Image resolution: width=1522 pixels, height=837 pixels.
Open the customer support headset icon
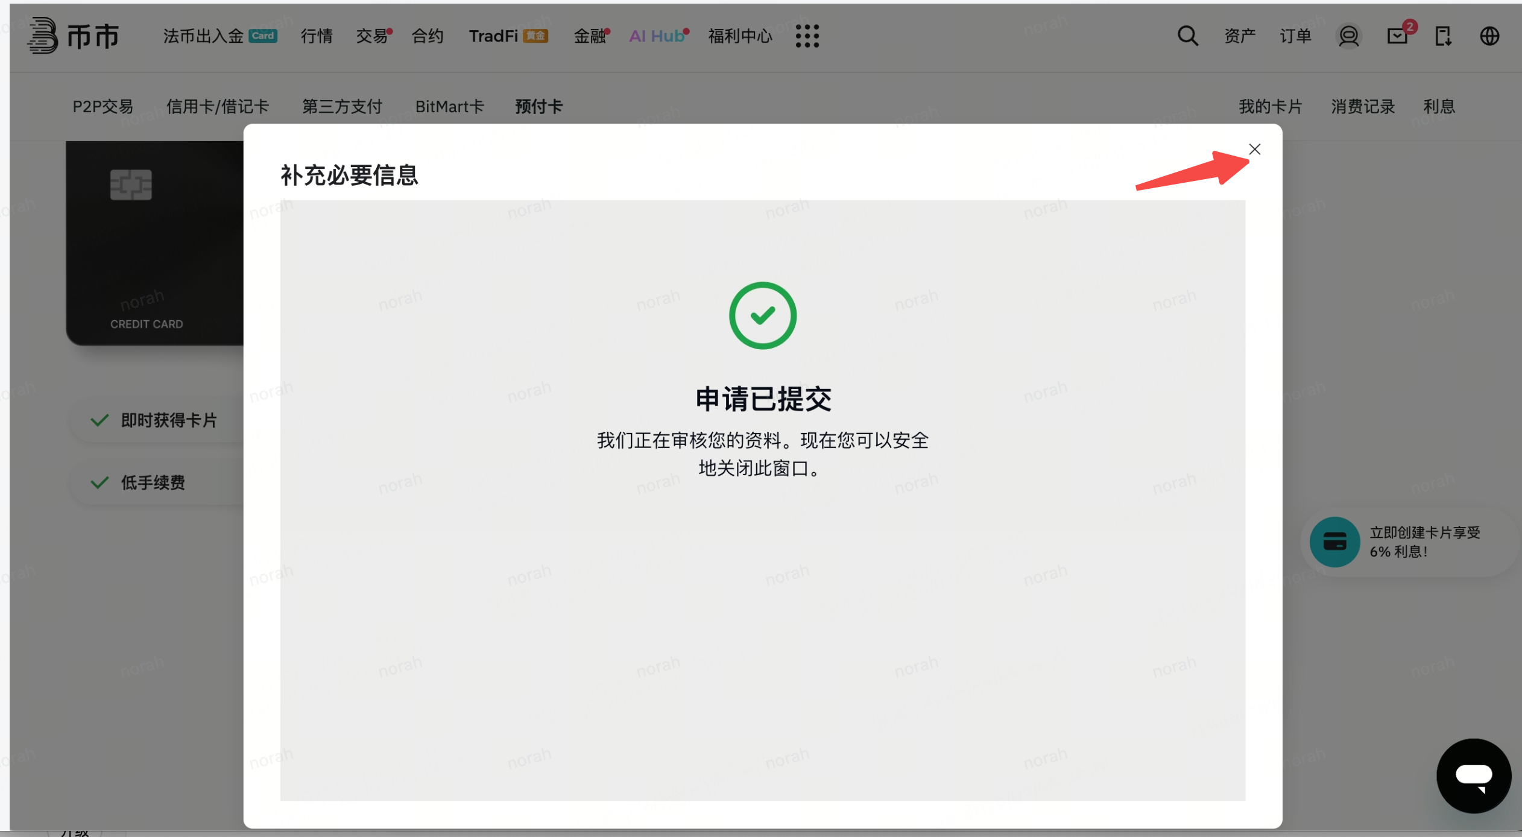[x=1348, y=36]
